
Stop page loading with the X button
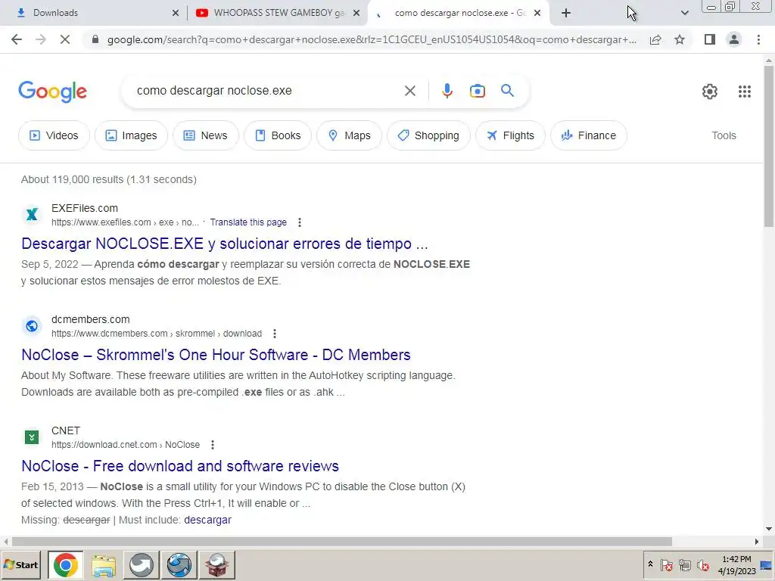[65, 39]
